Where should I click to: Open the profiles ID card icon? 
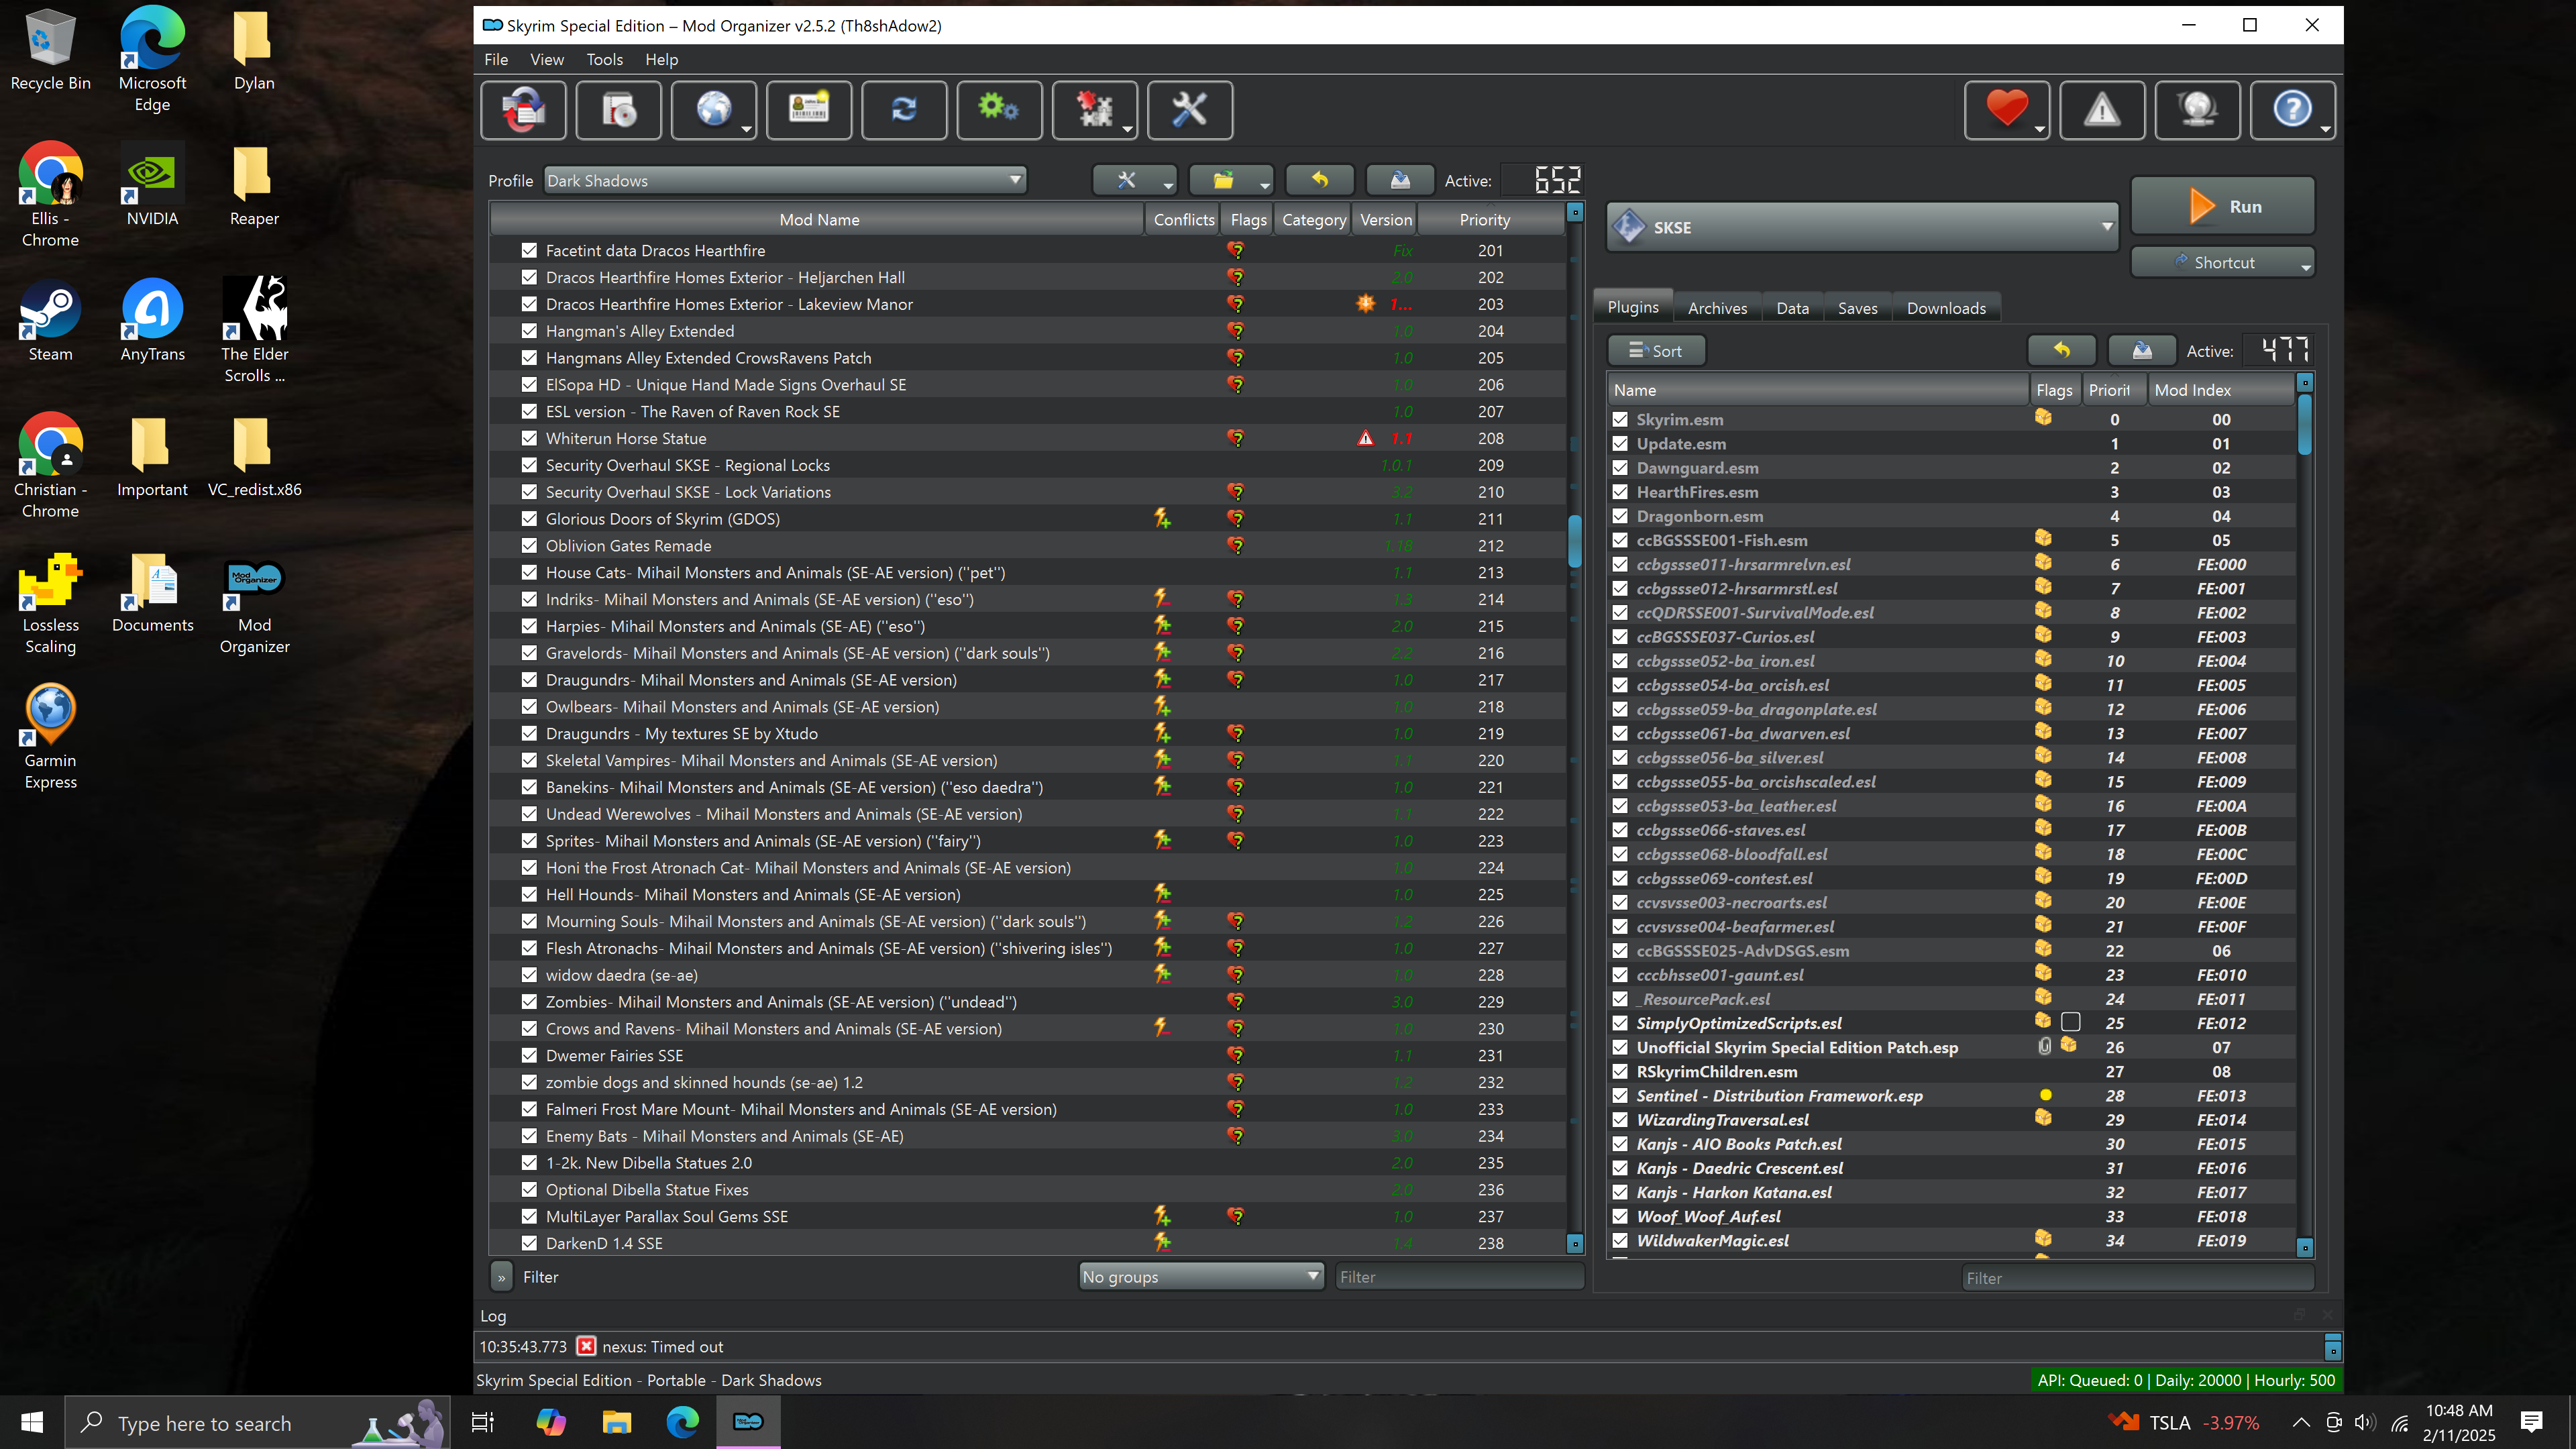tap(809, 110)
